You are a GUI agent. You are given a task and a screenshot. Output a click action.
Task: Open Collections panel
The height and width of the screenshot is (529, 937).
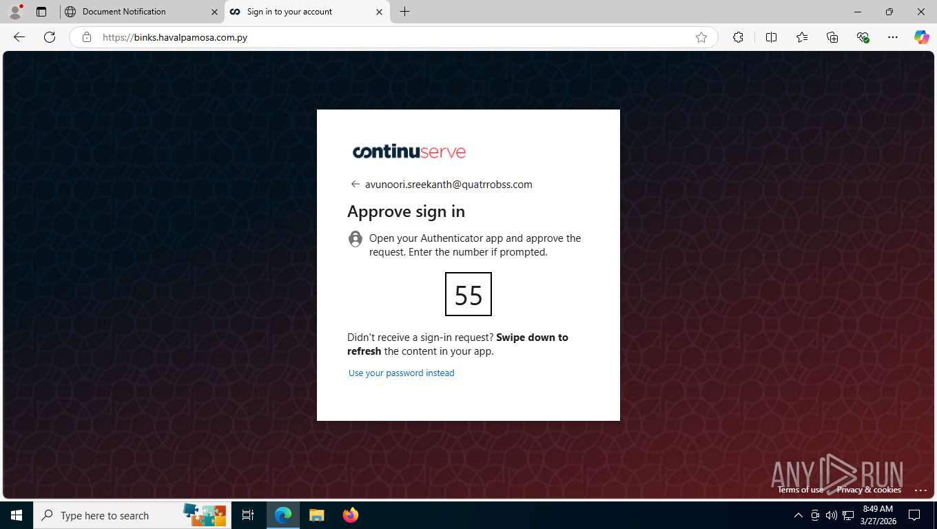point(832,37)
